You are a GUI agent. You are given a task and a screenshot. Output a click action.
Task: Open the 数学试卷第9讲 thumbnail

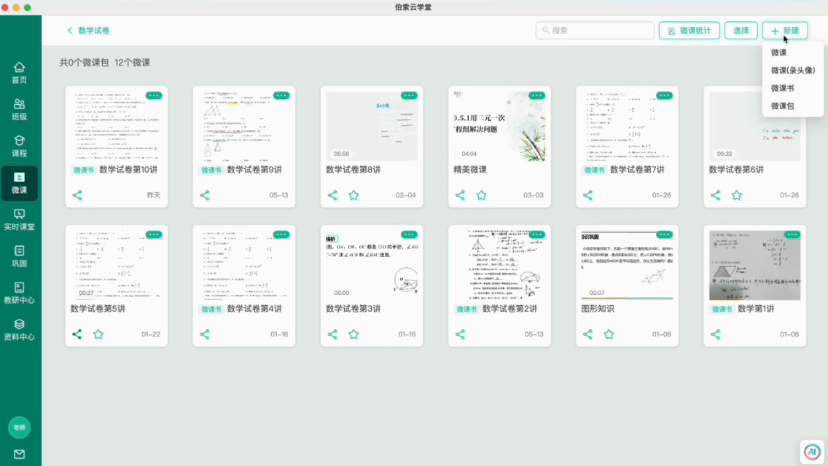tap(244, 126)
